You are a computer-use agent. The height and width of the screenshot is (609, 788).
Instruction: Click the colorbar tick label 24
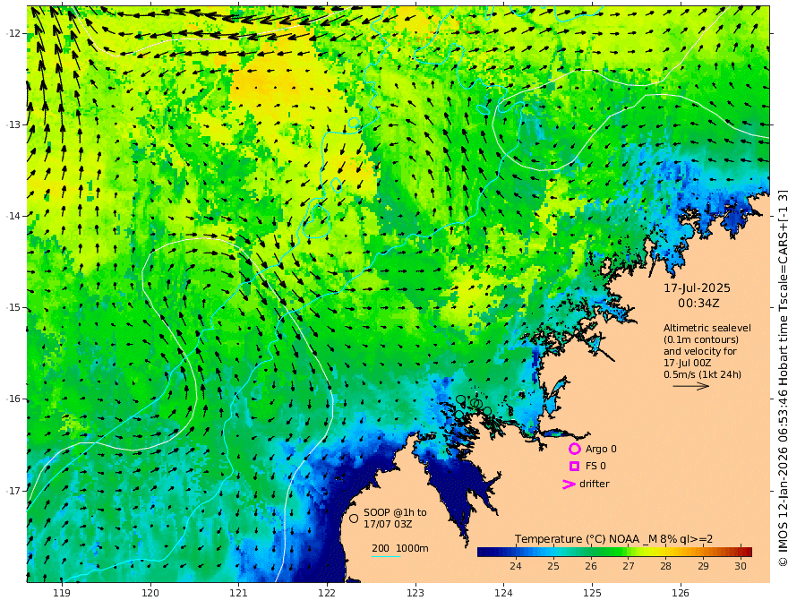516,566
